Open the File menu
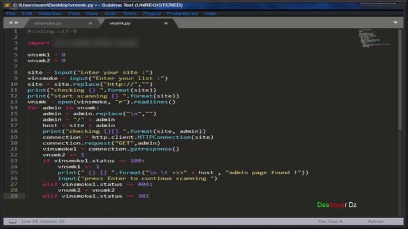Image resolution: width=408 pixels, height=229 pixels. point(11,13)
